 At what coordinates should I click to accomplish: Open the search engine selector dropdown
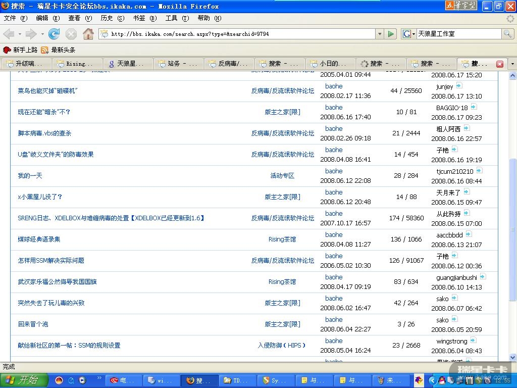pyautogui.click(x=409, y=34)
